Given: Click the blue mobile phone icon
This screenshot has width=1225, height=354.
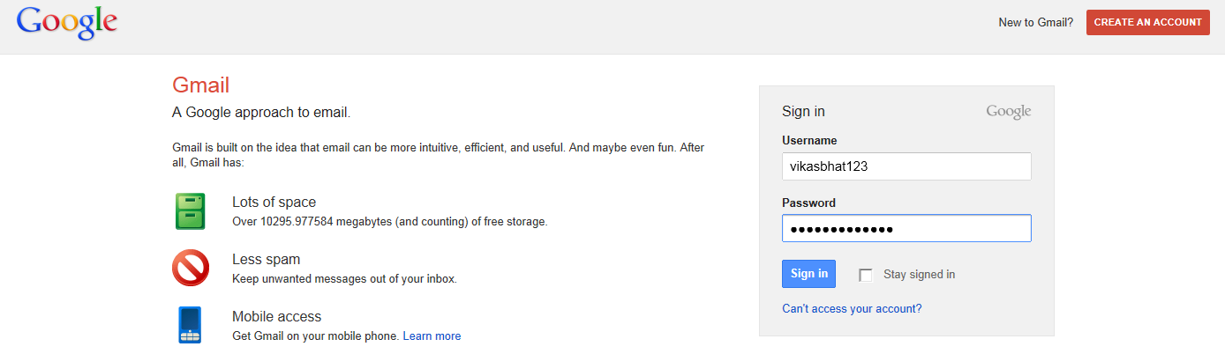Looking at the screenshot, I should [190, 325].
